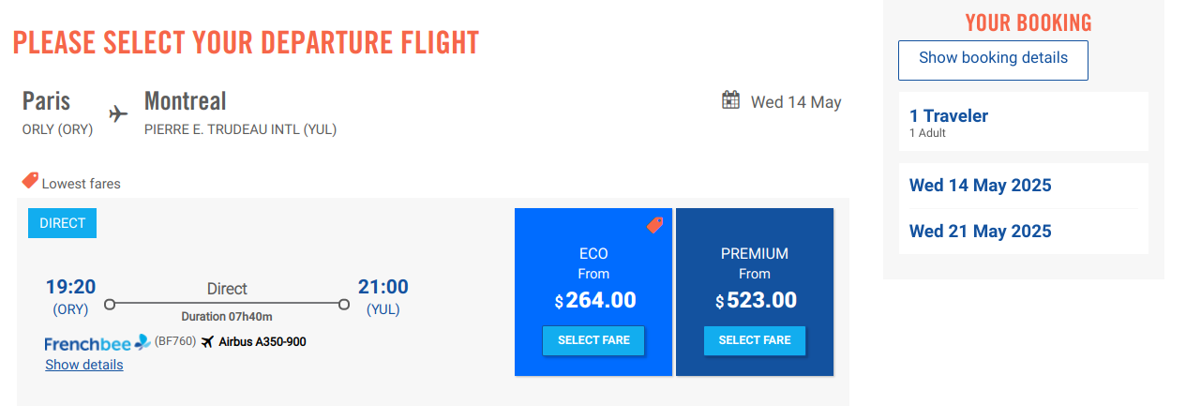The image size is (1186, 420).
Task: Expand flight info via Show details link
Action: coord(84,365)
